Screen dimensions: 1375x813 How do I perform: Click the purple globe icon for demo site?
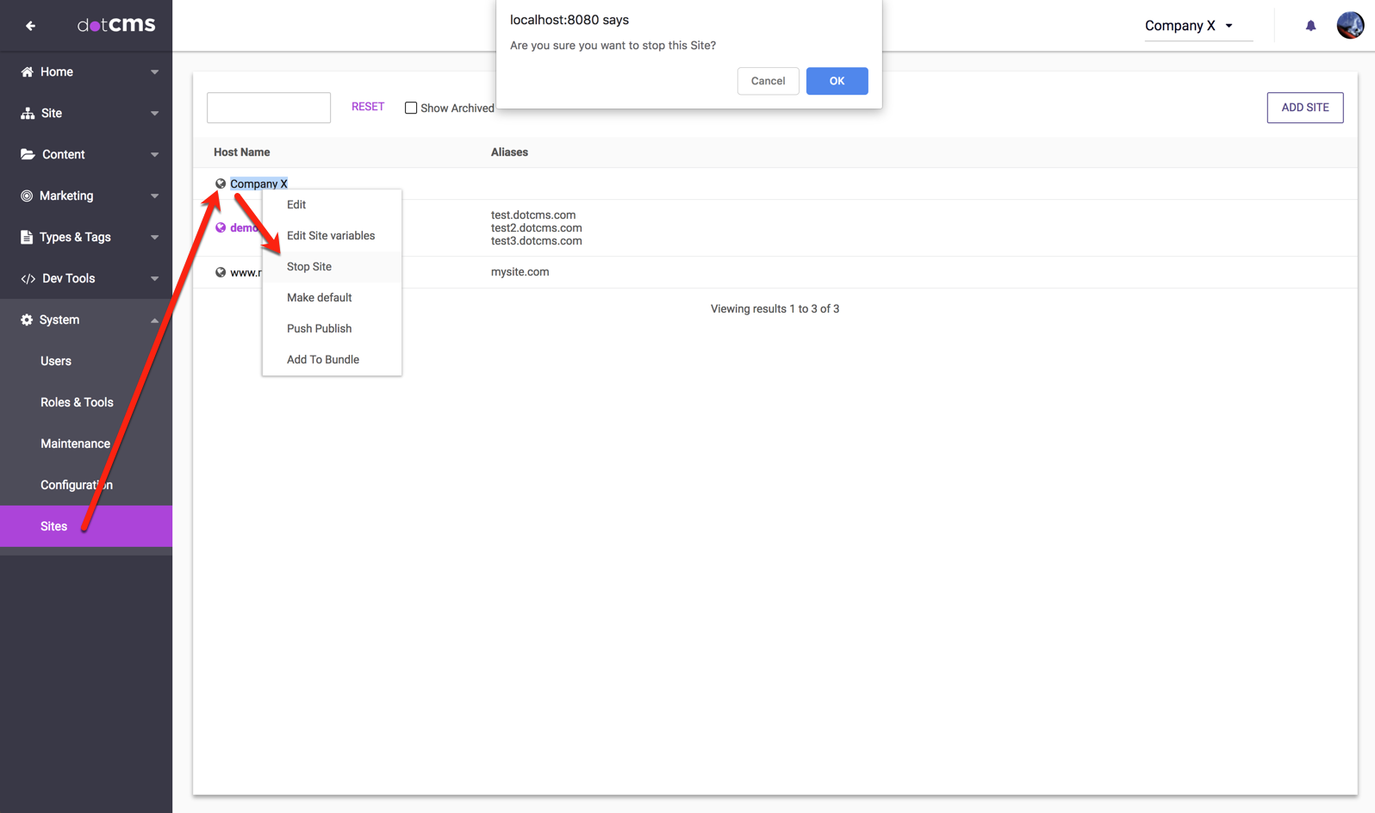[x=221, y=227]
